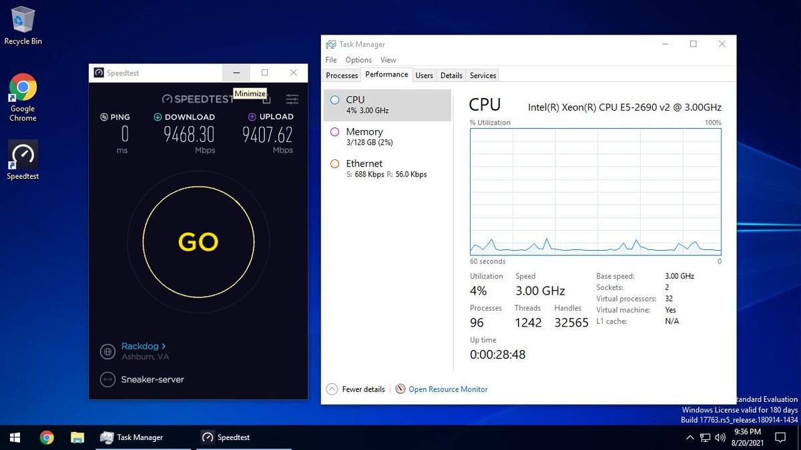Click the network icon in system tray
Image resolution: width=801 pixels, height=450 pixels.
(x=706, y=438)
